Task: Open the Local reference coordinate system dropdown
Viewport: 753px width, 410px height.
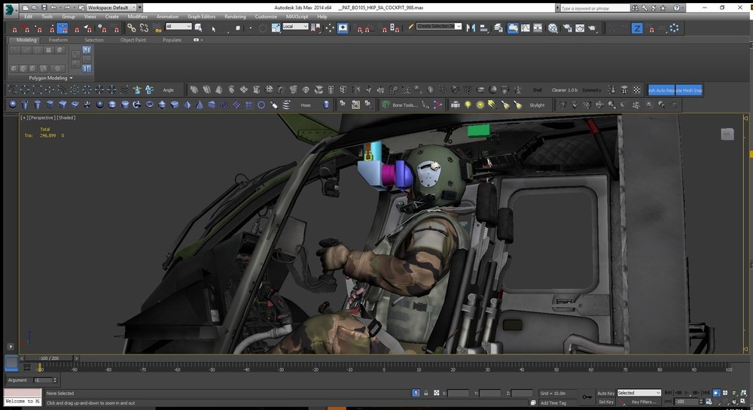Action: click(295, 27)
